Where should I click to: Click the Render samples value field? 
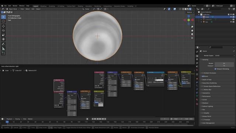(224, 63)
